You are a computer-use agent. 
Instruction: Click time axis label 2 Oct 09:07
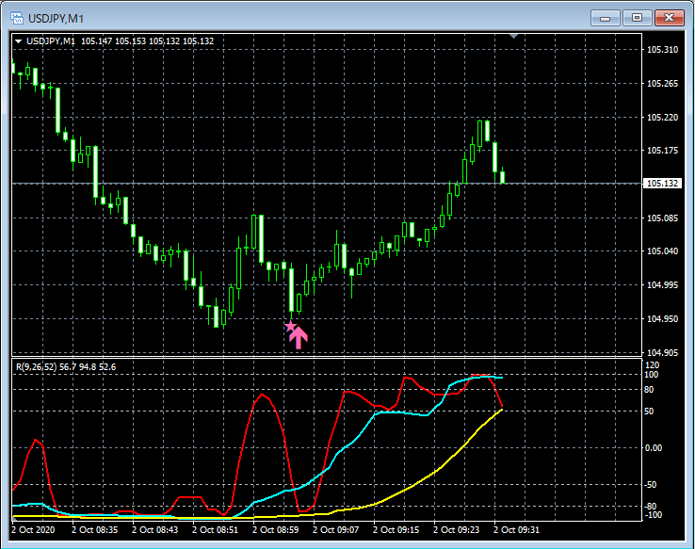click(335, 529)
